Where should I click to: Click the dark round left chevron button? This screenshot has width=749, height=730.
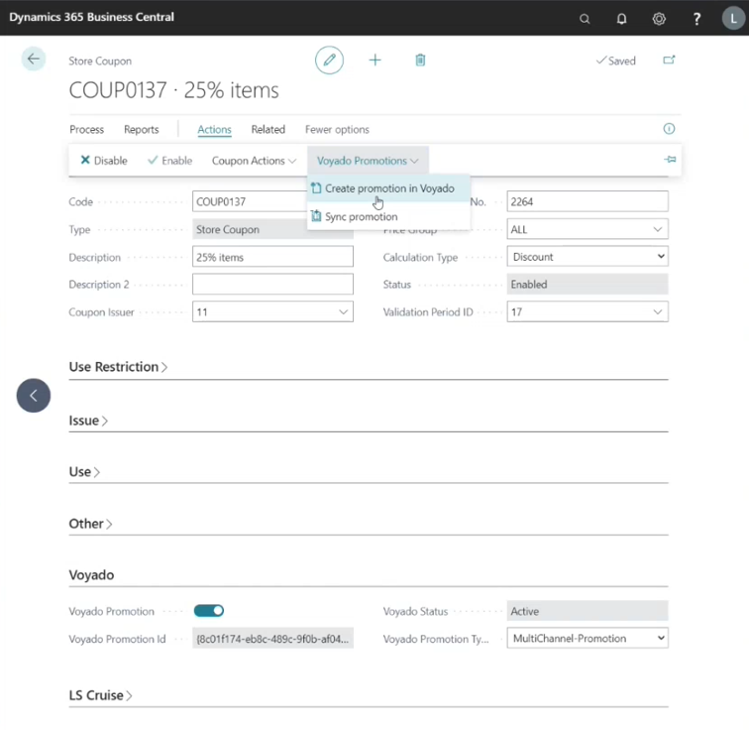(34, 396)
